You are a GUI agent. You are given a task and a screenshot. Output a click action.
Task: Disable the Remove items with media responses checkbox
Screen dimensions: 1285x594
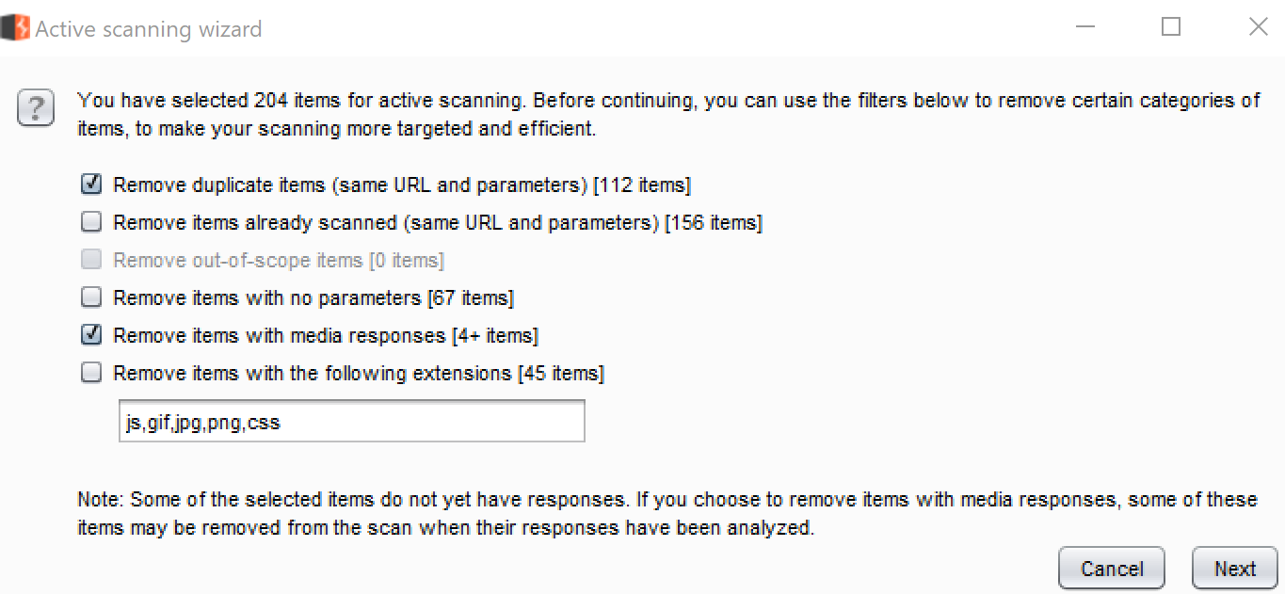[91, 335]
